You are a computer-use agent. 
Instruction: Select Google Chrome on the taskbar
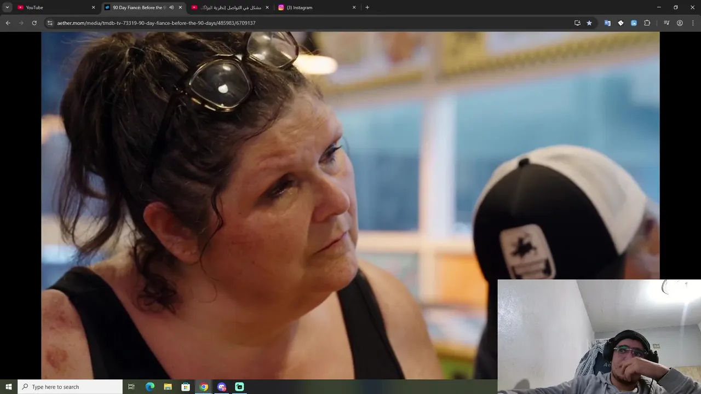point(204,387)
